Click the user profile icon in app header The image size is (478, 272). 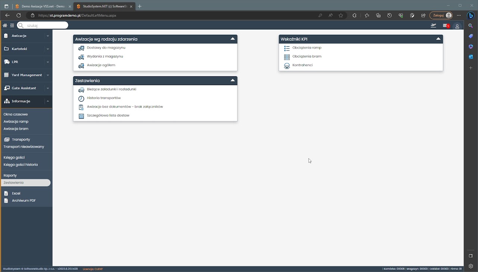pyautogui.click(x=457, y=26)
